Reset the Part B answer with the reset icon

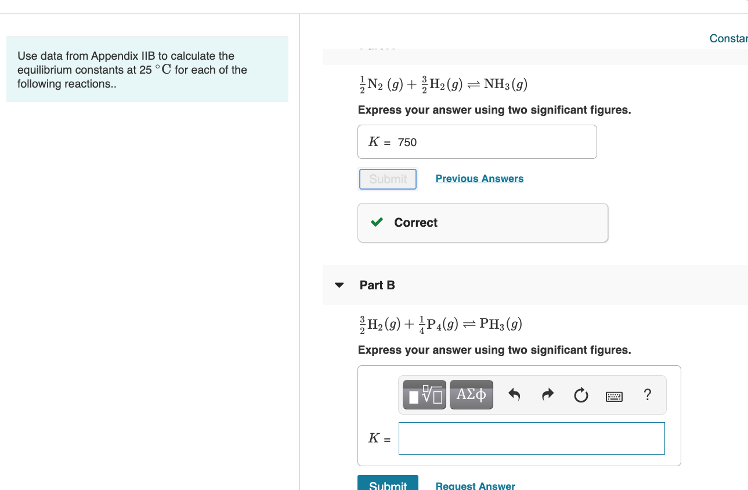point(580,394)
